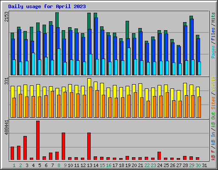Click day label 25 on the axis
This screenshot has width=218, height=170.
(x=166, y=165)
